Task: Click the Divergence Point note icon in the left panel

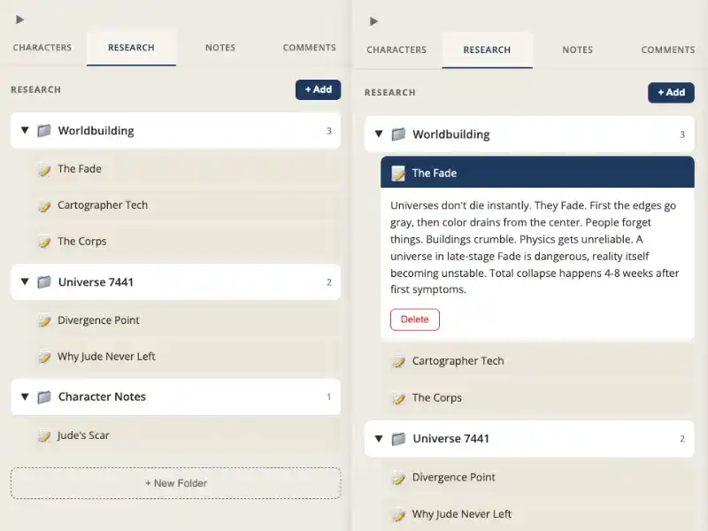Action: point(44,320)
